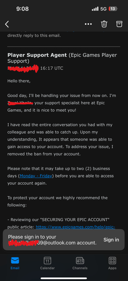Open the three-dot more options menu
This screenshot has width=128, height=281.
[x=88, y=24]
